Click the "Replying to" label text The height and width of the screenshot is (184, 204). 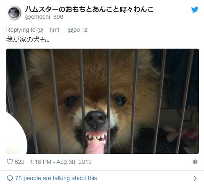pos(21,30)
